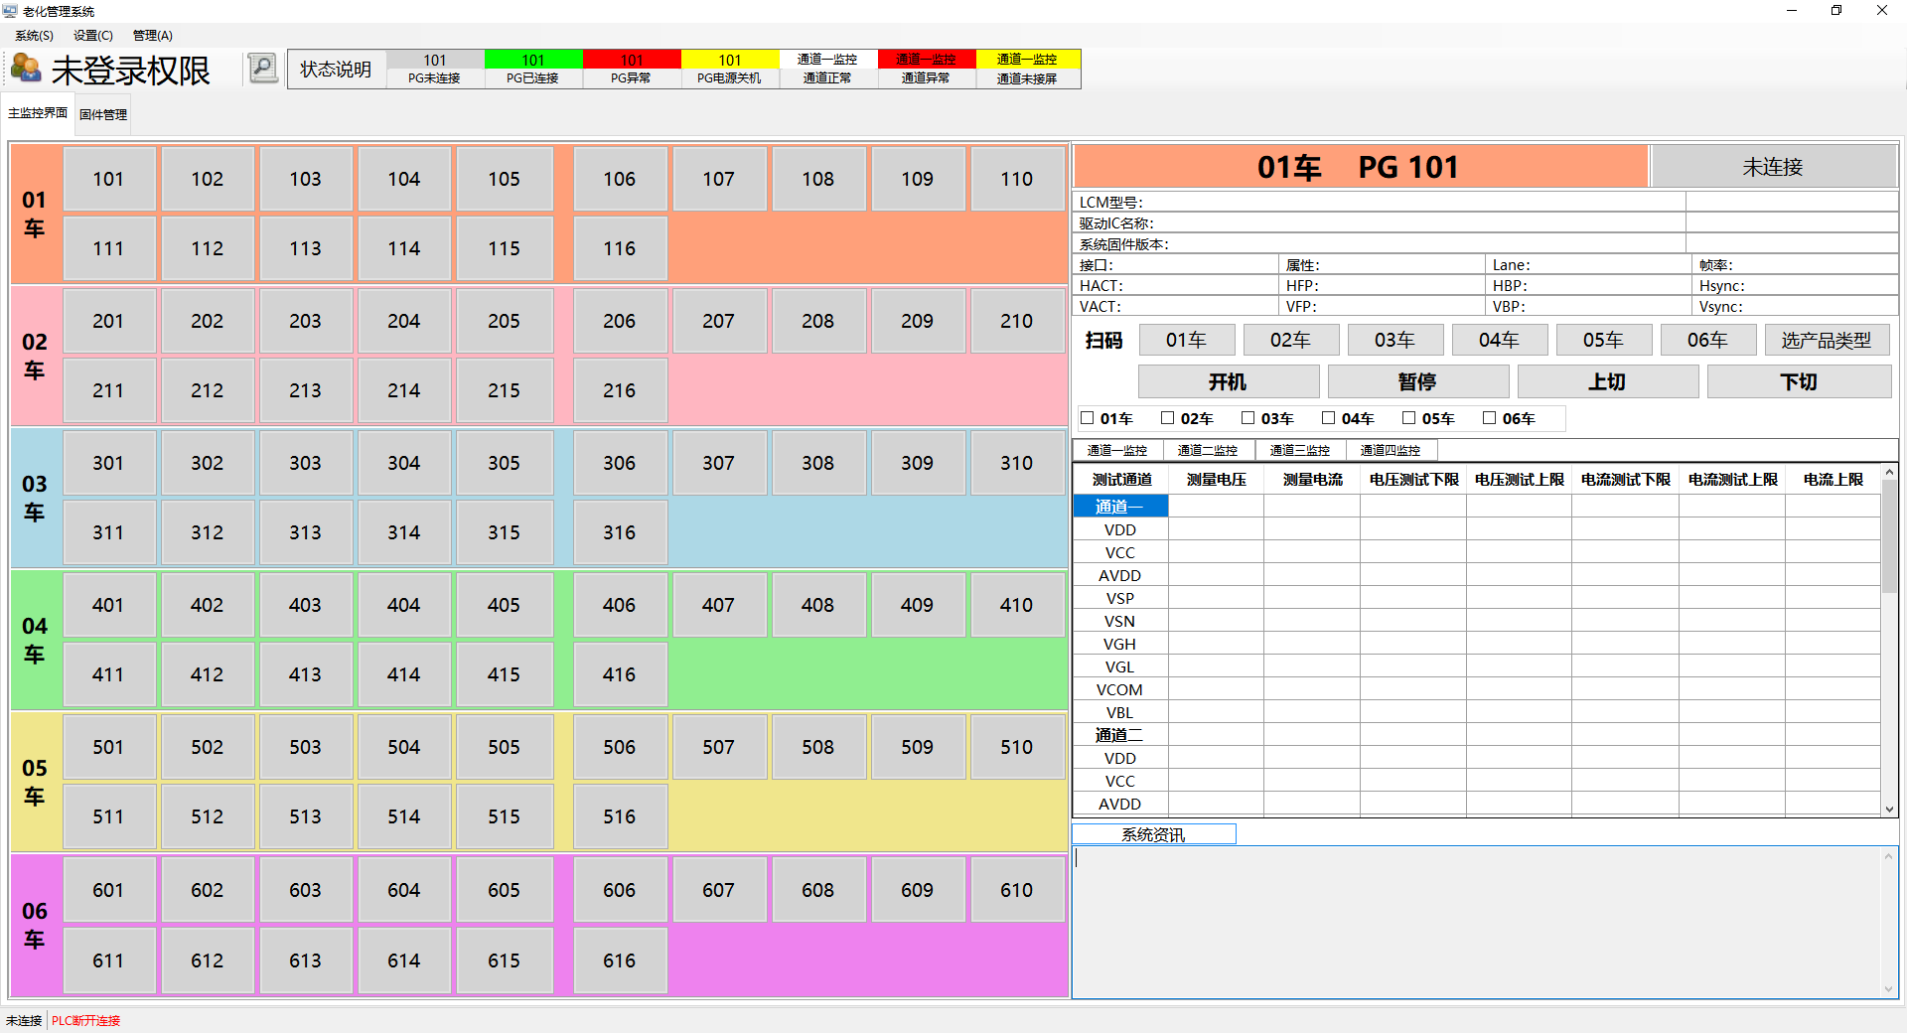
Task: Click the 暂停 pause button
Action: [1417, 382]
